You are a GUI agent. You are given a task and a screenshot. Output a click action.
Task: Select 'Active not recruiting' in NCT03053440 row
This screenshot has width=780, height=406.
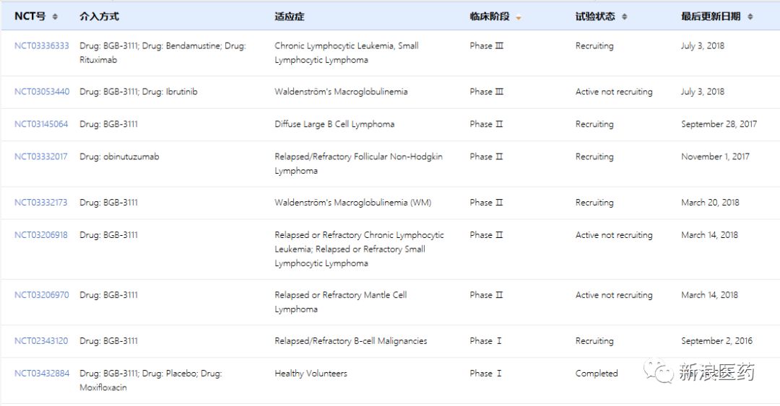click(x=614, y=92)
